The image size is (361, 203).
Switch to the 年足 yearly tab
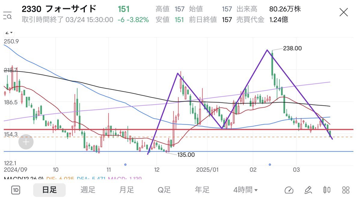(202, 190)
